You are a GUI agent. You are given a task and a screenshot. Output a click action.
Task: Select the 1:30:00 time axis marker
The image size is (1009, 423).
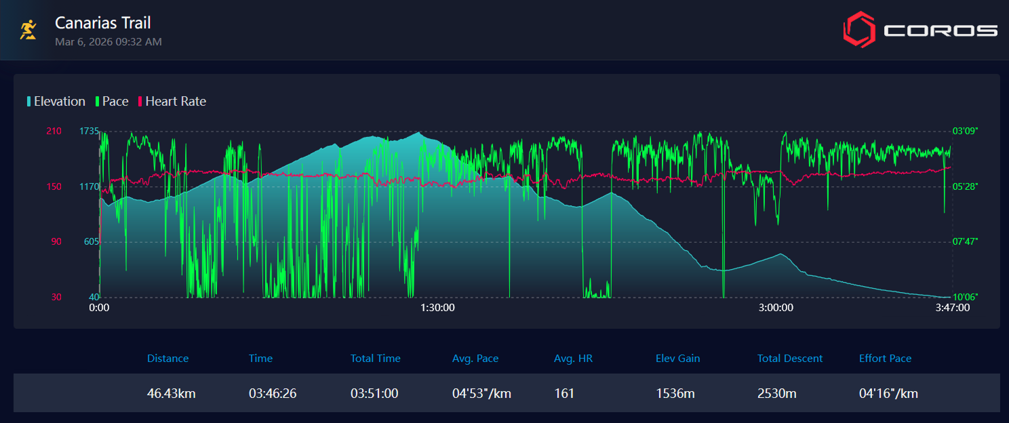(x=437, y=308)
